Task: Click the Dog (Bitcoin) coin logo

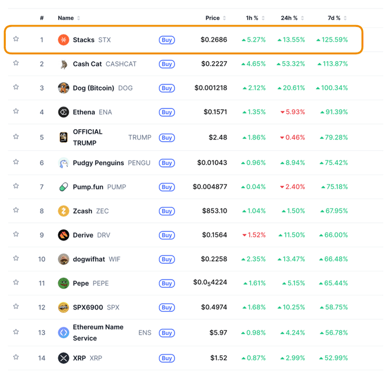Action: tap(63, 88)
